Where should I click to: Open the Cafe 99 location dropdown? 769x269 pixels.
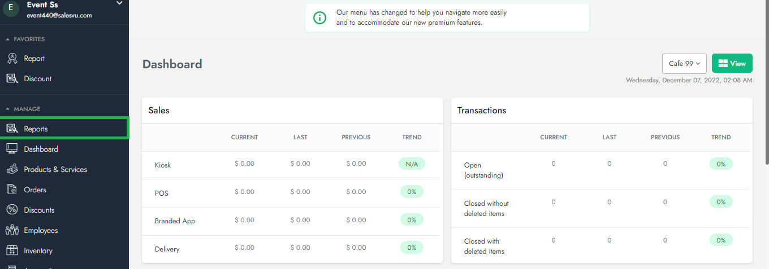click(684, 64)
